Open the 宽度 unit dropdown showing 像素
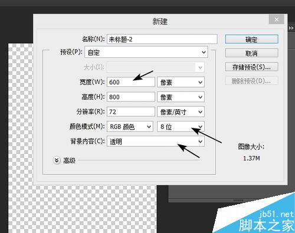The image size is (295, 233). pyautogui.click(x=181, y=82)
